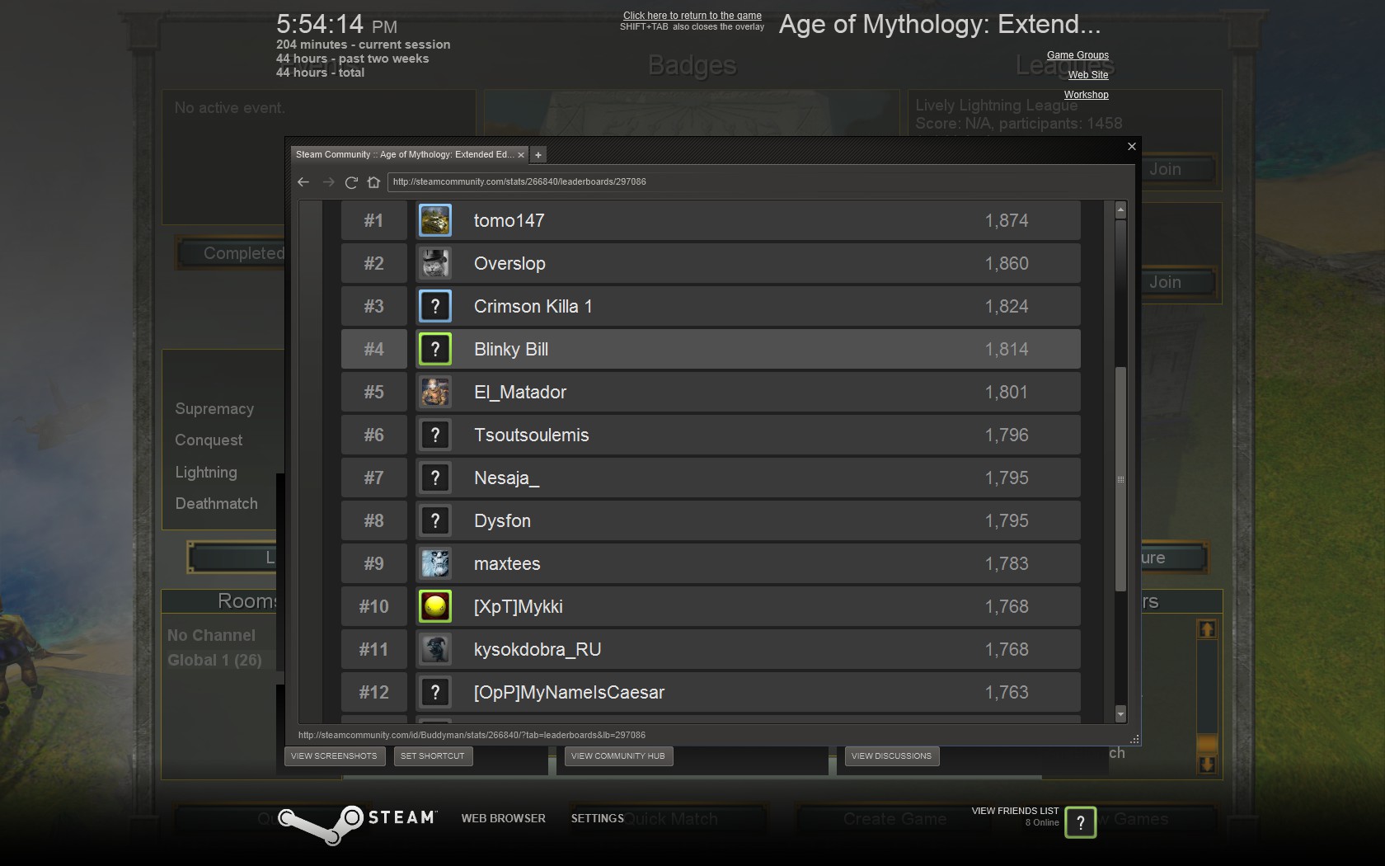Image resolution: width=1385 pixels, height=866 pixels.
Task: Reload the leaderboard page
Action: coord(351,182)
